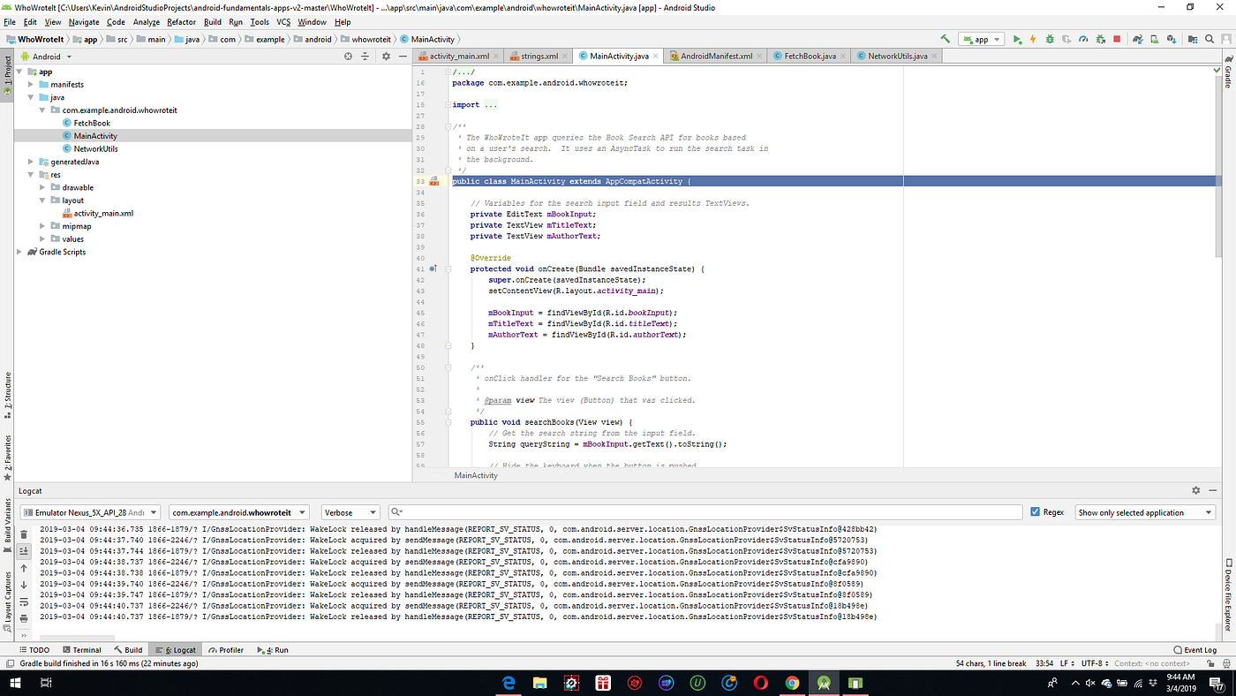This screenshot has height=696, width=1236.
Task: Open the Event Log
Action: tap(1195, 649)
